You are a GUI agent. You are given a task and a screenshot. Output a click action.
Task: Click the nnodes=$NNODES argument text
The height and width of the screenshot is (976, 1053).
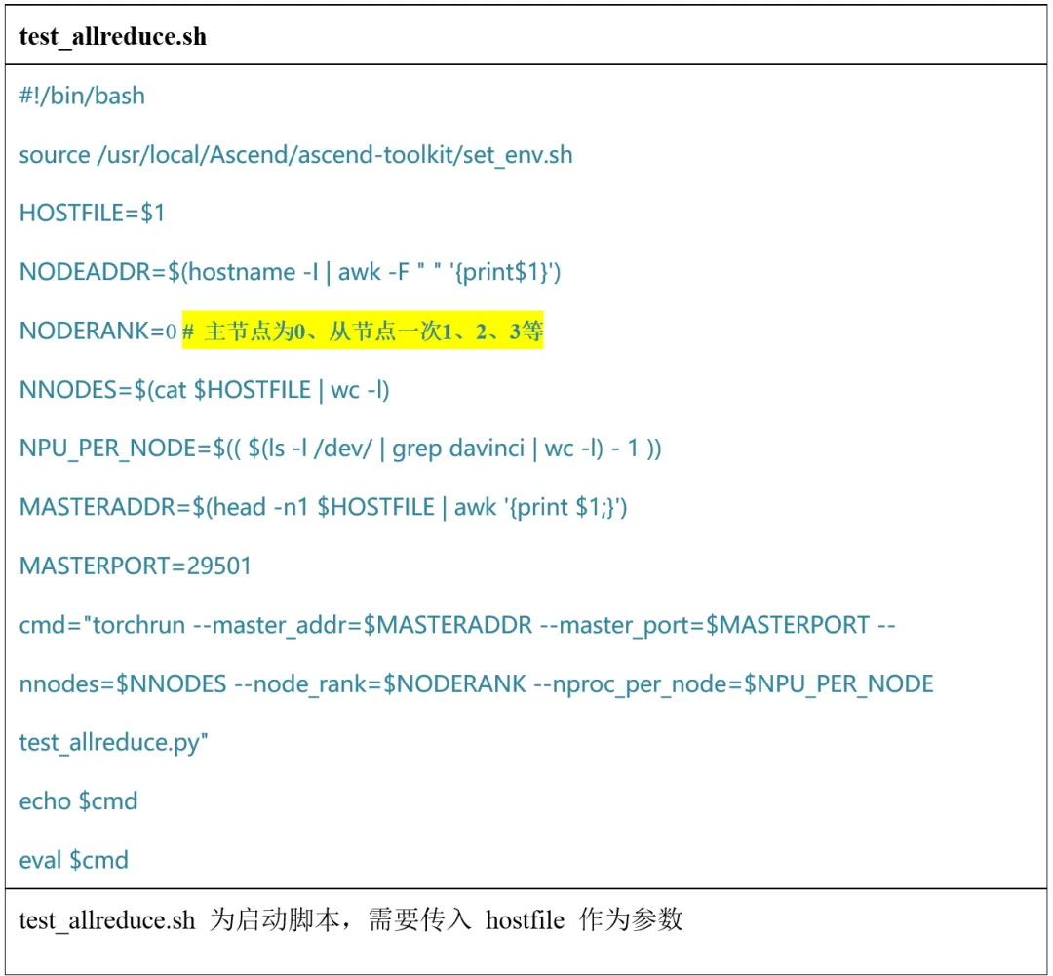click(x=122, y=683)
